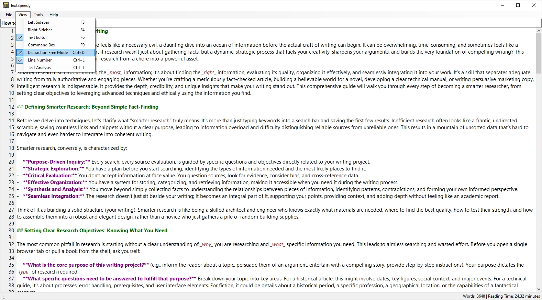
Task: Close the TextSpeedy window
Action: tap(534, 5)
